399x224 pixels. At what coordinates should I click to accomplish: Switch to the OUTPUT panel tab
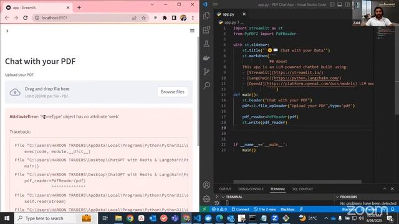click(x=225, y=189)
